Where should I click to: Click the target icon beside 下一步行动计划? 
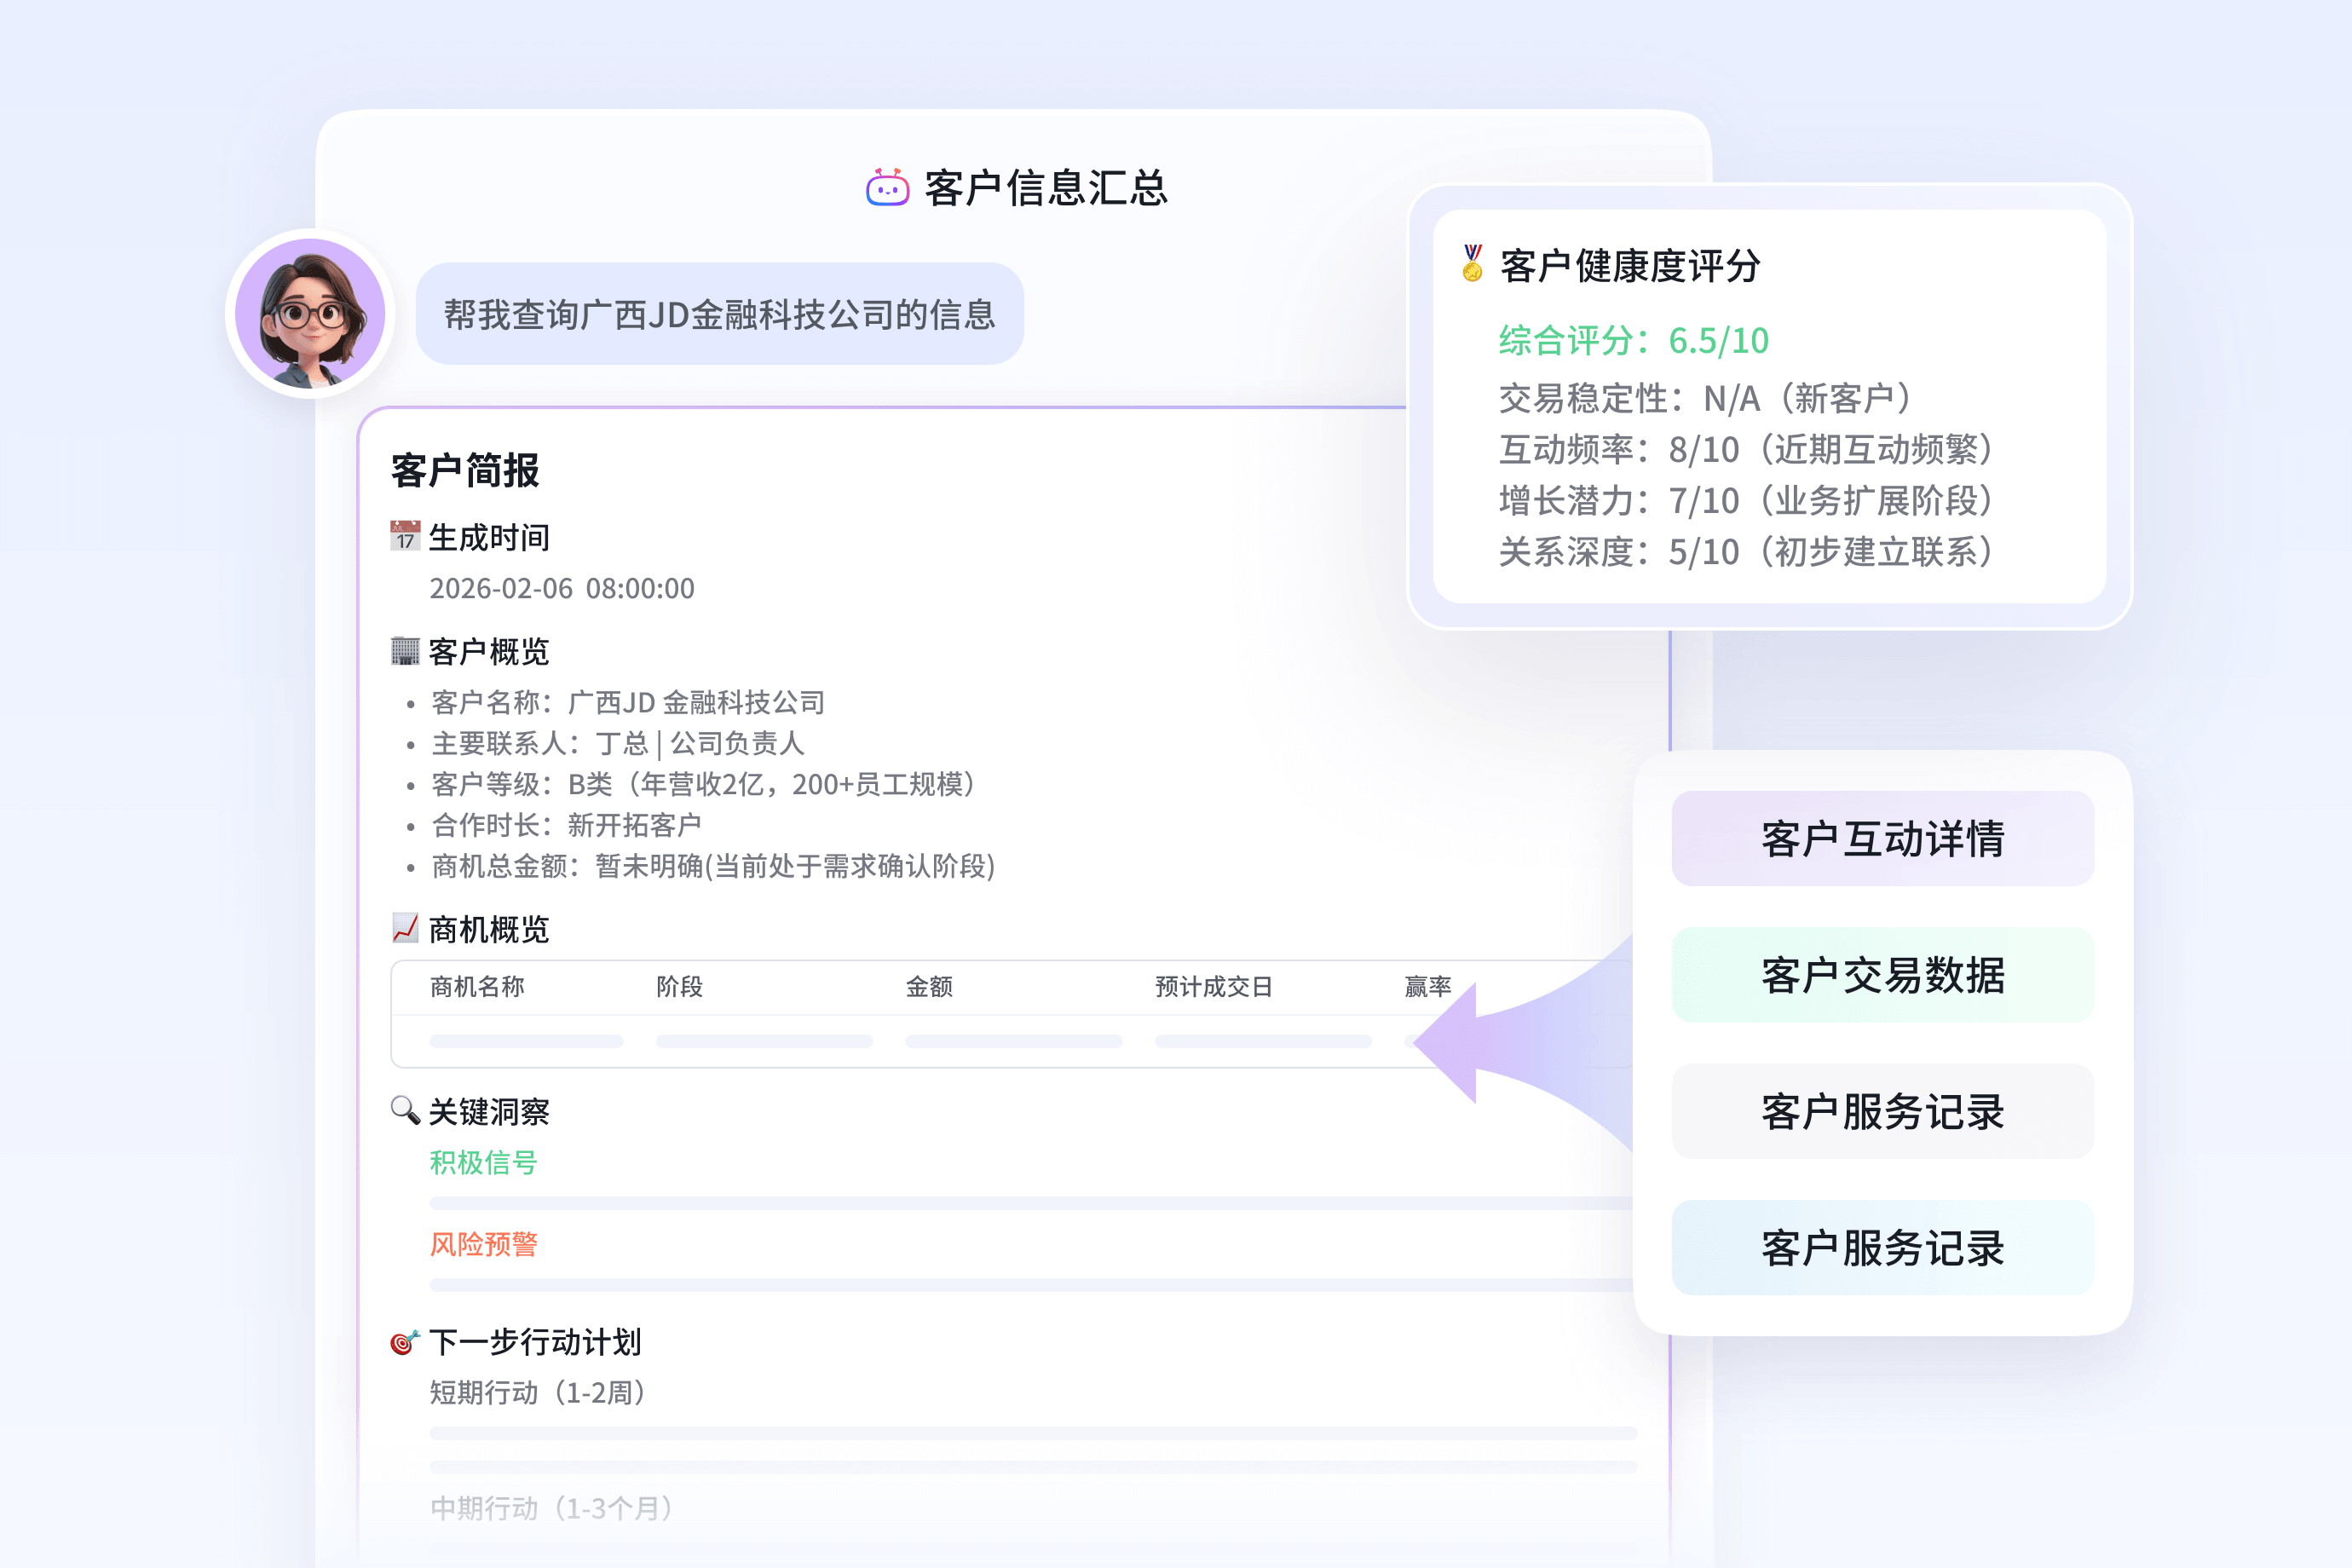(402, 1343)
